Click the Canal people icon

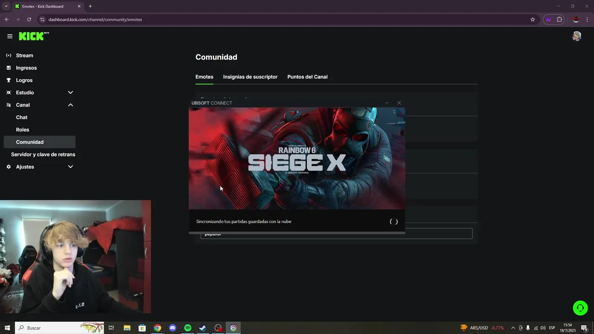pos(8,105)
